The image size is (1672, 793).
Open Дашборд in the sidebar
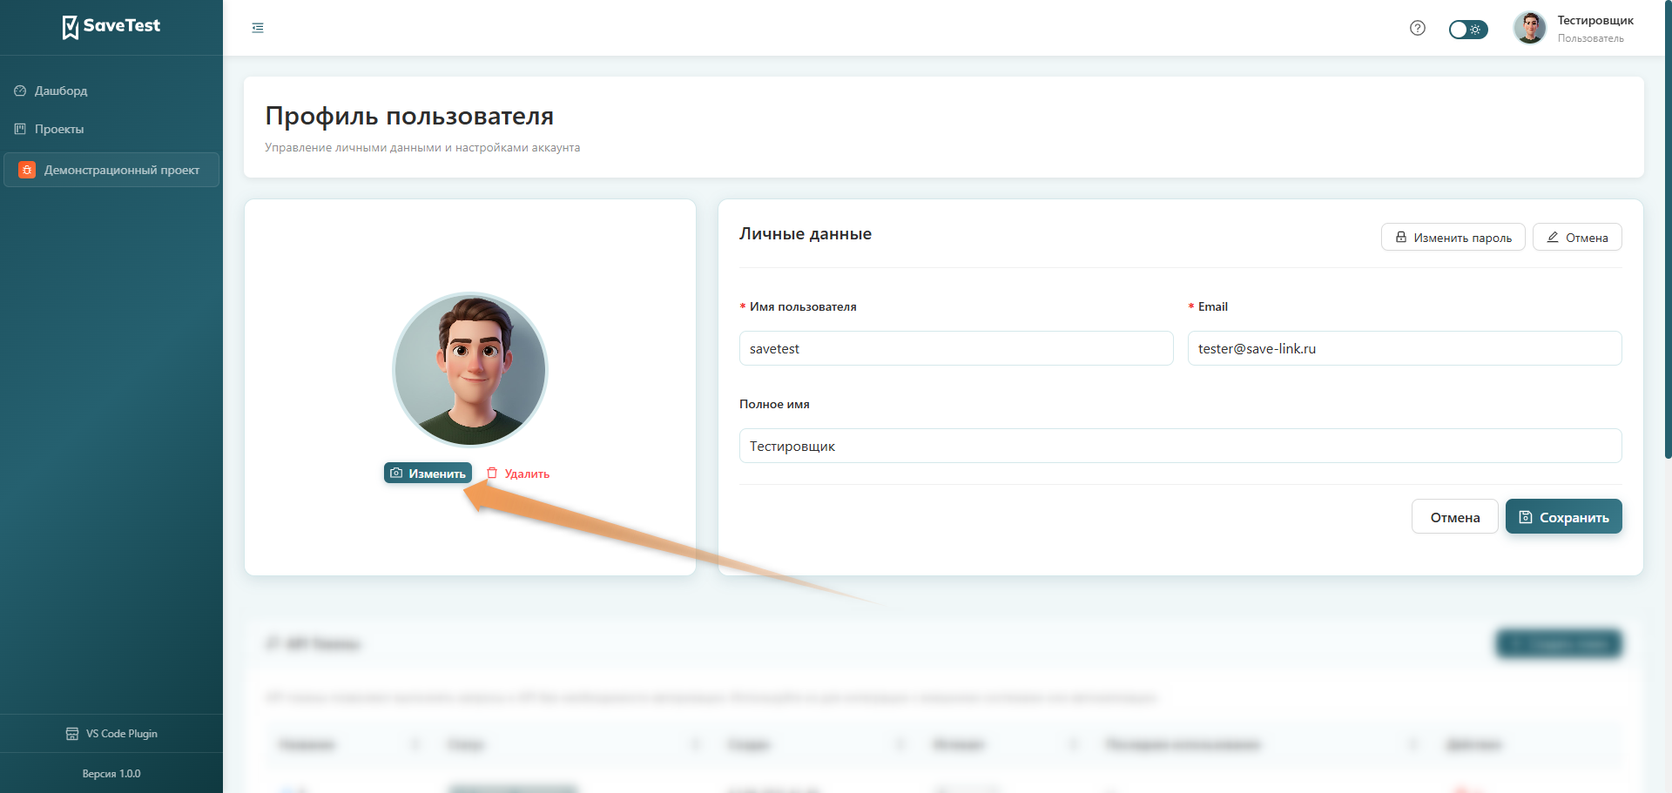coord(61,91)
